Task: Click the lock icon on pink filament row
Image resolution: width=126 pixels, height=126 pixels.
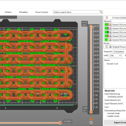Action: (110, 28)
